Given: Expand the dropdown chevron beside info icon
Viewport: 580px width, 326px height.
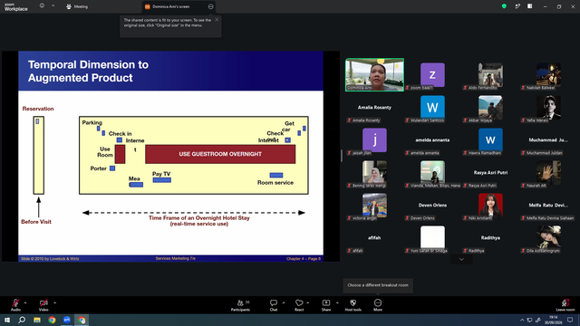Looking at the screenshot, I should [53, 6].
